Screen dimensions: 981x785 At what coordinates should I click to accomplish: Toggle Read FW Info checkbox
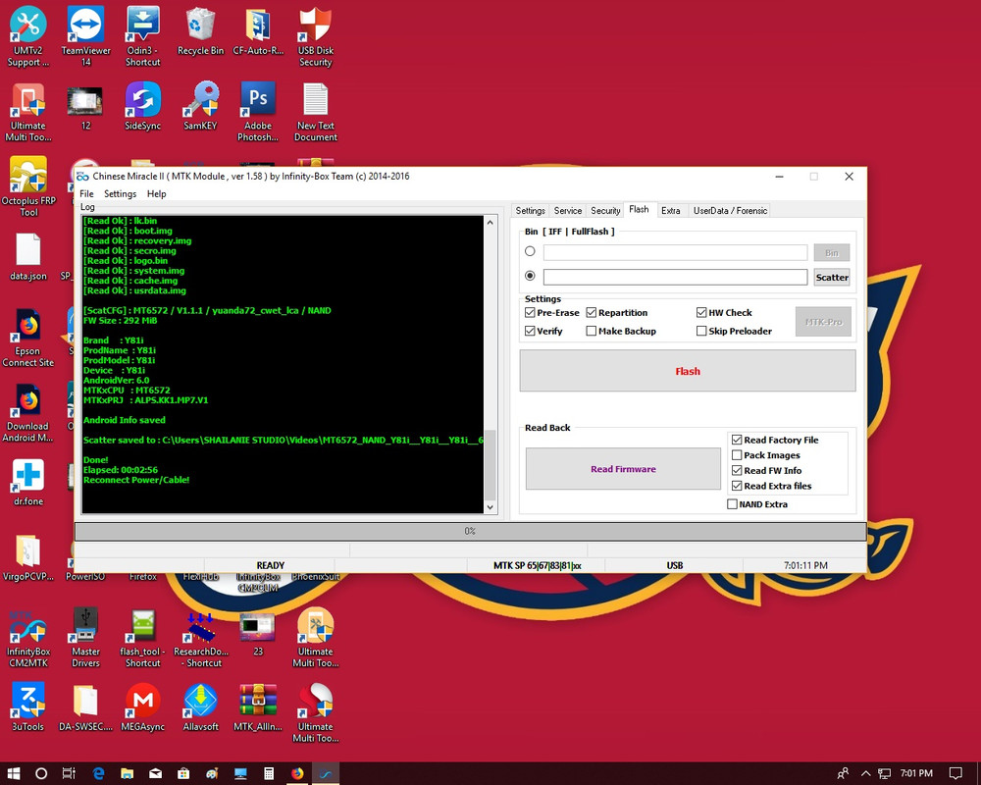[x=737, y=470]
